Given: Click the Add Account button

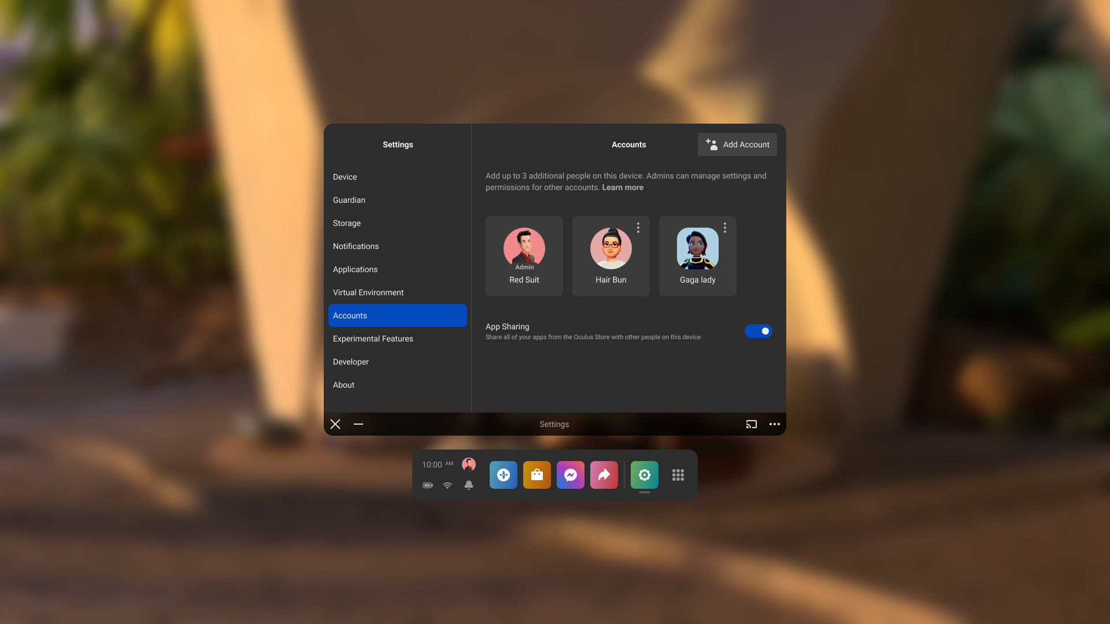Looking at the screenshot, I should click(x=737, y=144).
